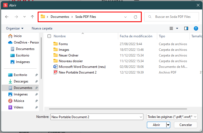Create a Nueva carpeta
Viewport: 203px width, 133px height.
pos(42,28)
